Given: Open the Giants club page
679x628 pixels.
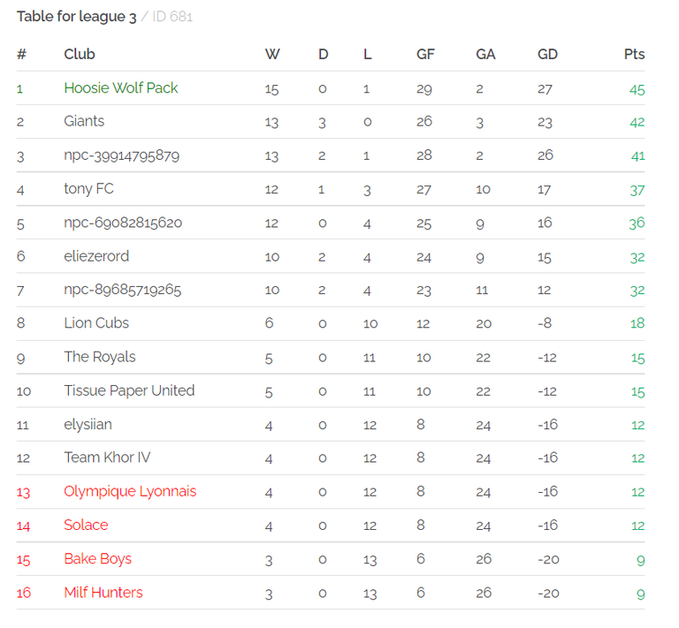Looking at the screenshot, I should coord(84,121).
